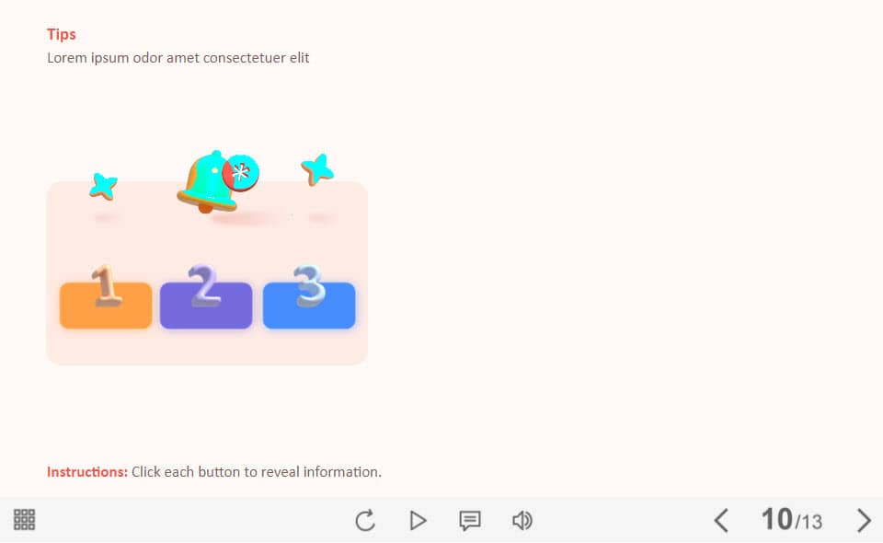Click the right teal star decoration
The height and width of the screenshot is (543, 883).
tap(317, 169)
